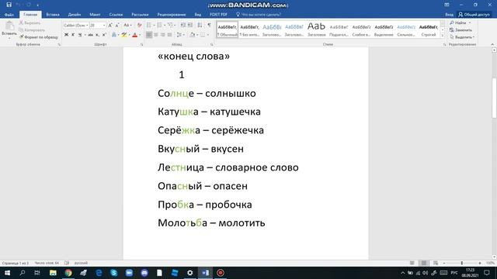The width and height of the screenshot is (497, 279).
Task: Center the text alignment
Action: [x=156, y=35]
